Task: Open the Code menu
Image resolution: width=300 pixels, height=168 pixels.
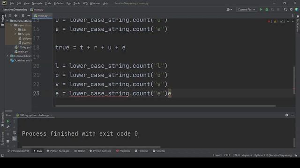Action: click(x=48, y=3)
